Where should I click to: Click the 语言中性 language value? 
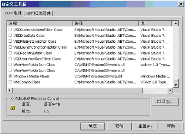(52, 104)
